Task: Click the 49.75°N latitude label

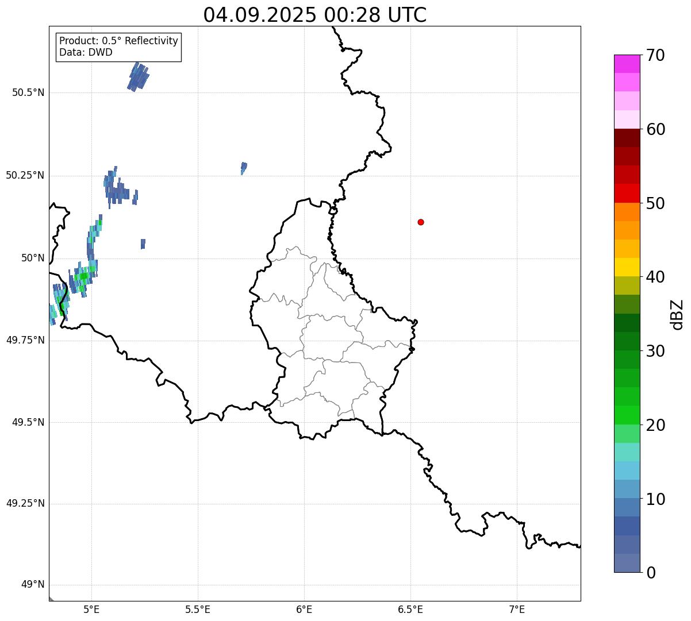Action: 25,340
